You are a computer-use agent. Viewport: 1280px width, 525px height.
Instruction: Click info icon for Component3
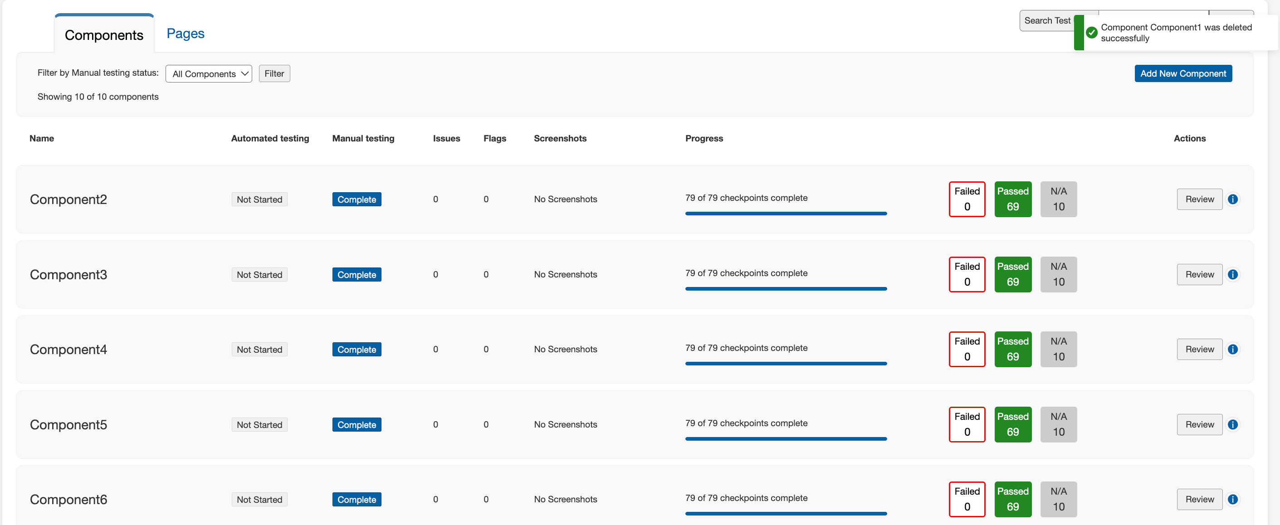[x=1232, y=275]
